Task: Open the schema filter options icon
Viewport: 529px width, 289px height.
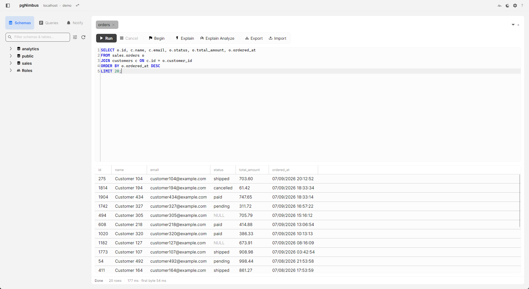Action: coord(75,37)
